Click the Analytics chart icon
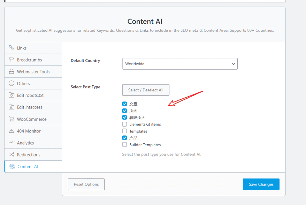The height and width of the screenshot is (205, 306). (12, 143)
